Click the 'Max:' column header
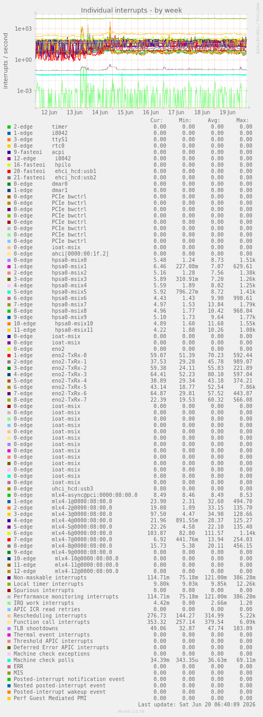Screen dimensions: 263x717 click(x=242, y=121)
